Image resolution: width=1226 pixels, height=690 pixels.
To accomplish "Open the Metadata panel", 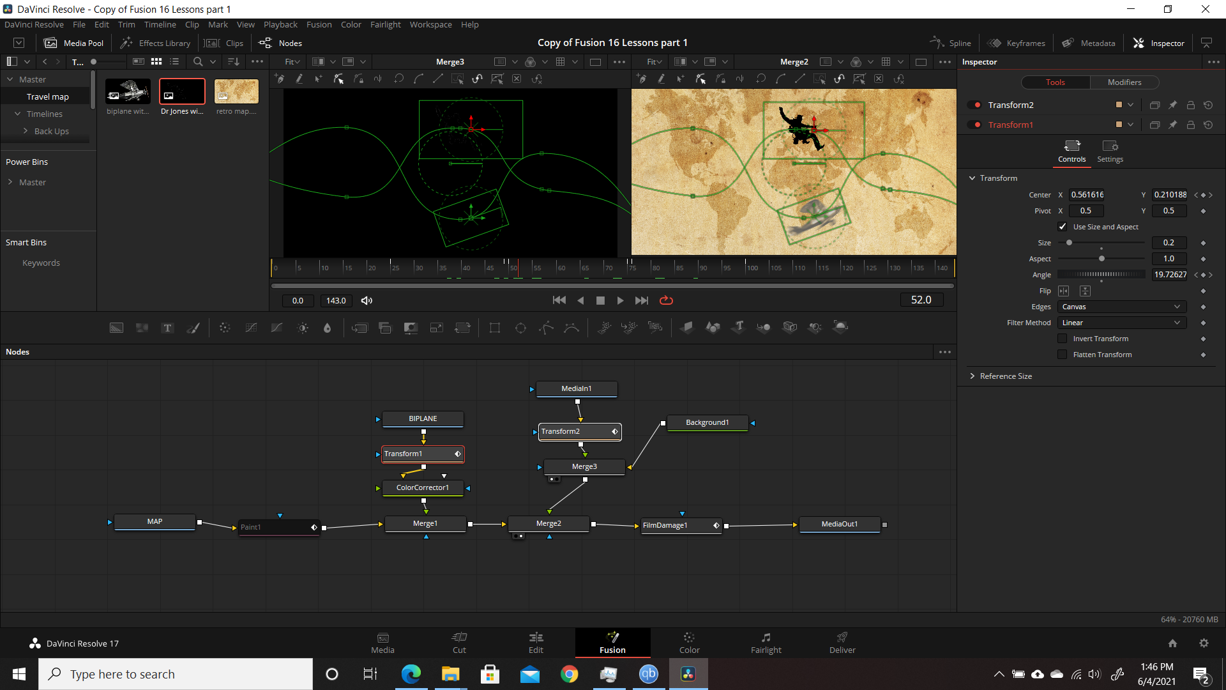I will pyautogui.click(x=1088, y=43).
